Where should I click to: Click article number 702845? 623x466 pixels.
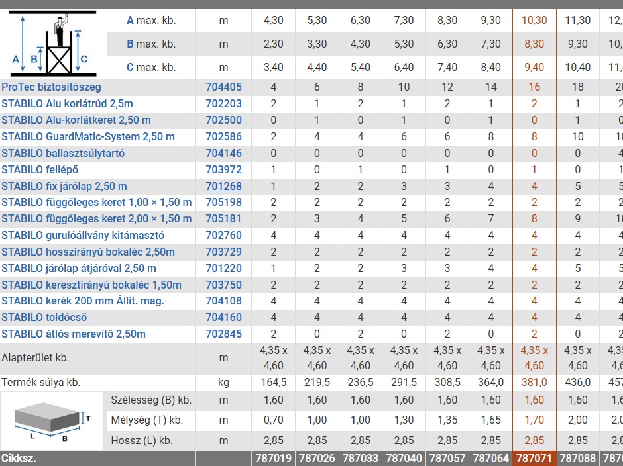point(224,334)
